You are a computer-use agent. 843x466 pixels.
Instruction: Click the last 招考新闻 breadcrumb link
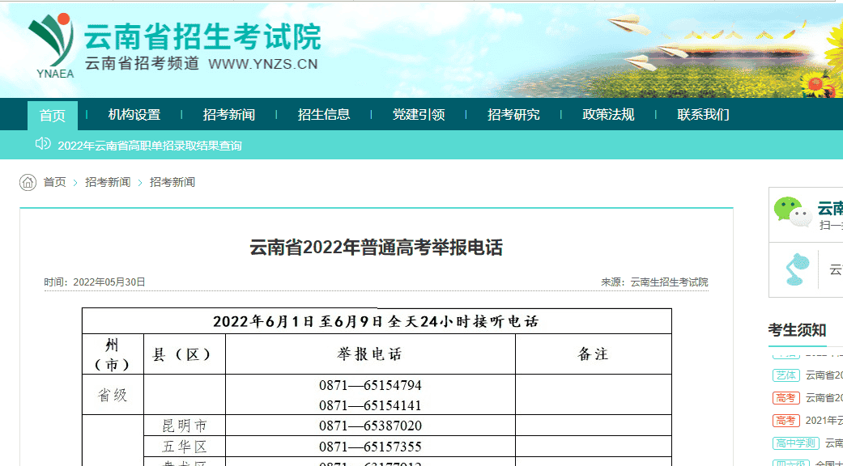(172, 182)
